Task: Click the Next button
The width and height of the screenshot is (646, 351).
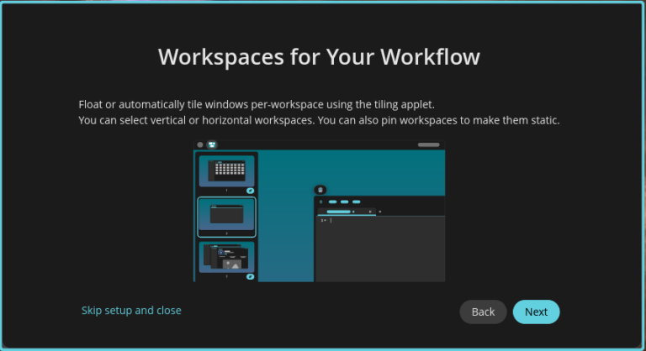Action: 536,312
